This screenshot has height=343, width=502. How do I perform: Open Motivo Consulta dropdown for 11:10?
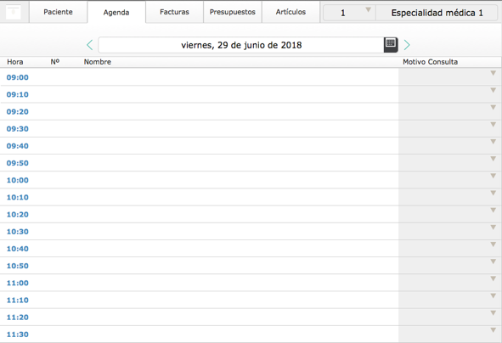tap(493, 296)
